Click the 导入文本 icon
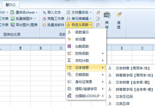The image size is (155, 106). [44, 12]
